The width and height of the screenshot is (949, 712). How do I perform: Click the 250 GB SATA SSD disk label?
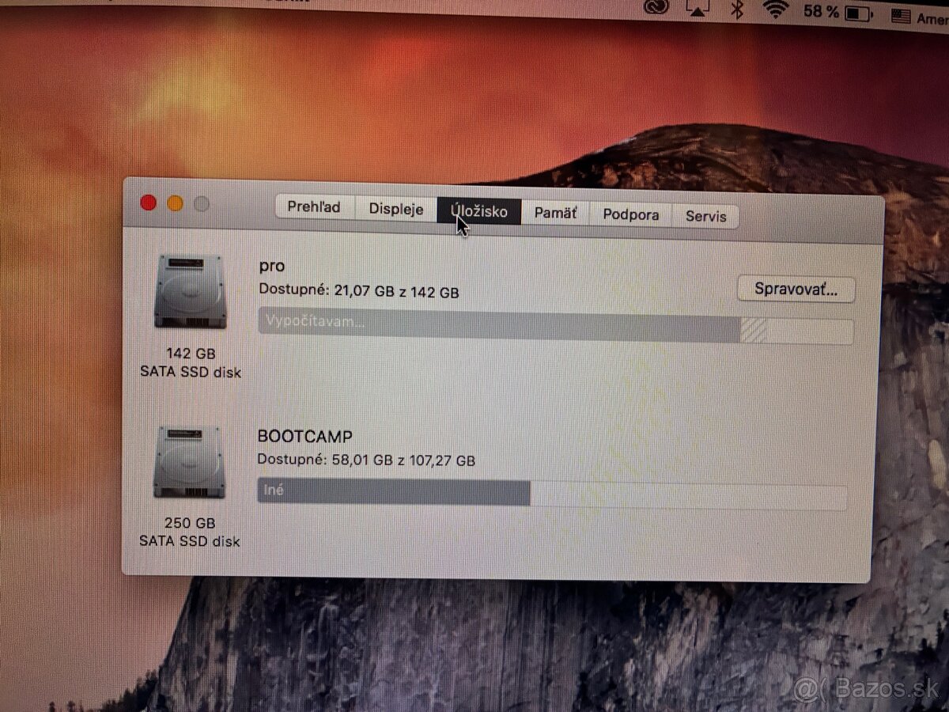coord(189,532)
